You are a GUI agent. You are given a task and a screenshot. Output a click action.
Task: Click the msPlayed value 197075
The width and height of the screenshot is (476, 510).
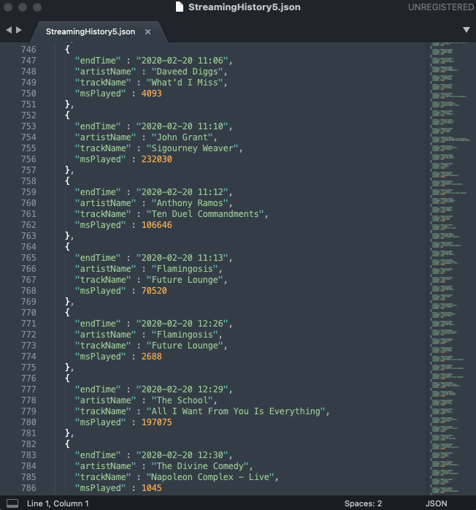157,422
